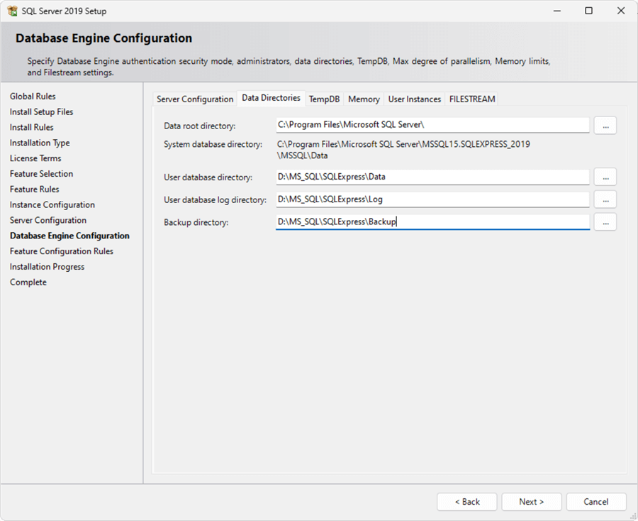Select the Data Directories tab

[x=271, y=98]
